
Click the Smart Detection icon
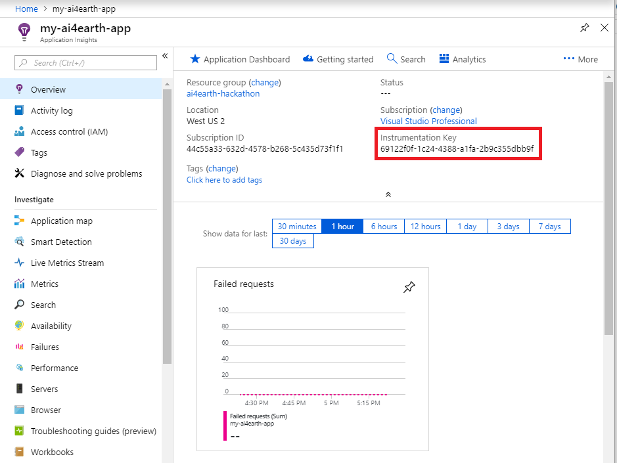coord(19,242)
